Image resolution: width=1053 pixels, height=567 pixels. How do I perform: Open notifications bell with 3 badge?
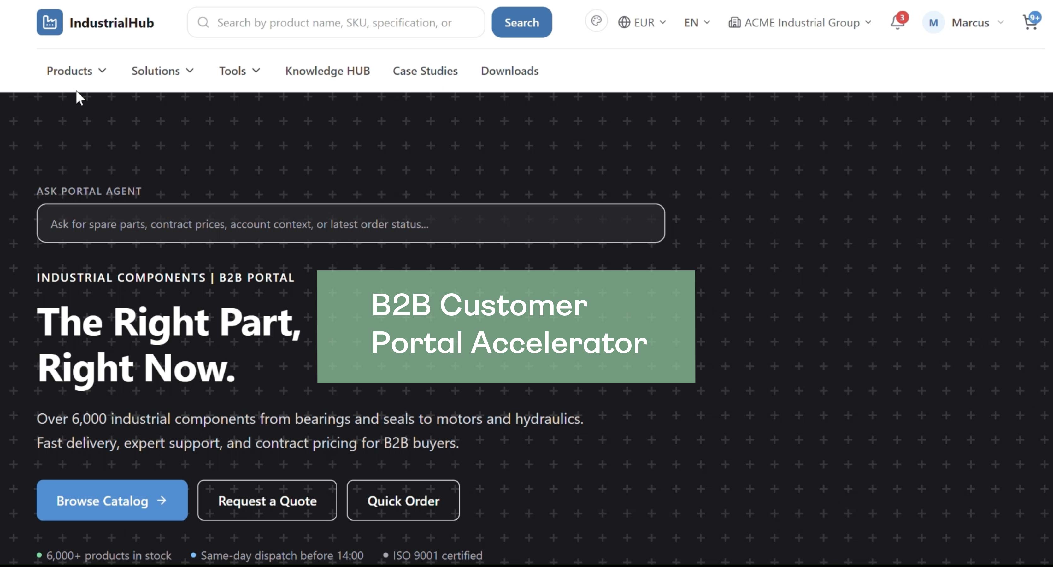click(x=898, y=22)
